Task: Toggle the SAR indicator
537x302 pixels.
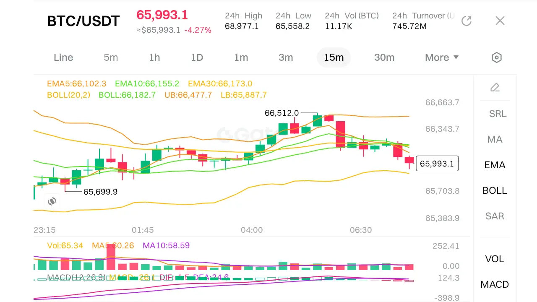Action: pyautogui.click(x=495, y=216)
